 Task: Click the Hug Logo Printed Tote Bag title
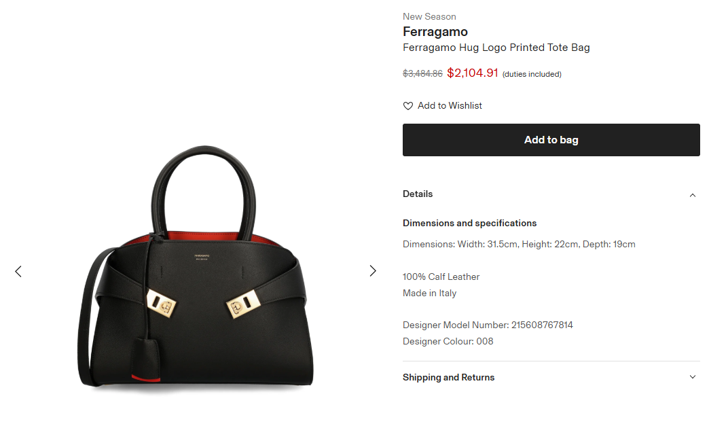coord(496,48)
